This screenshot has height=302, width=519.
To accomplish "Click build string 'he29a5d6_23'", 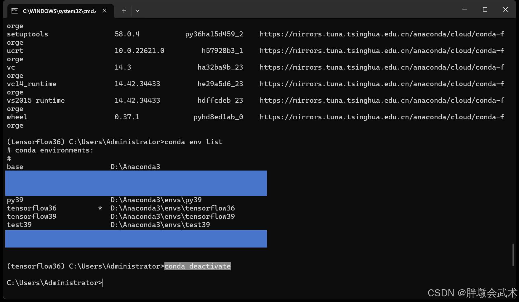I will [x=220, y=84].
